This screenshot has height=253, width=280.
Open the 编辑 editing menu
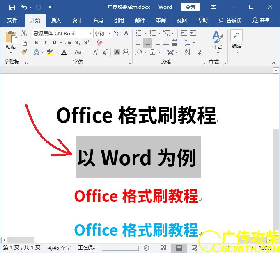tap(236, 42)
